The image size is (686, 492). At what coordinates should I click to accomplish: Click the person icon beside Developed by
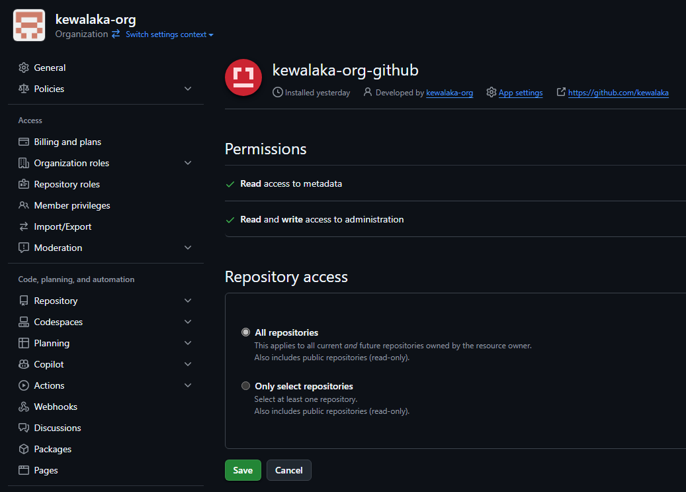click(x=368, y=92)
